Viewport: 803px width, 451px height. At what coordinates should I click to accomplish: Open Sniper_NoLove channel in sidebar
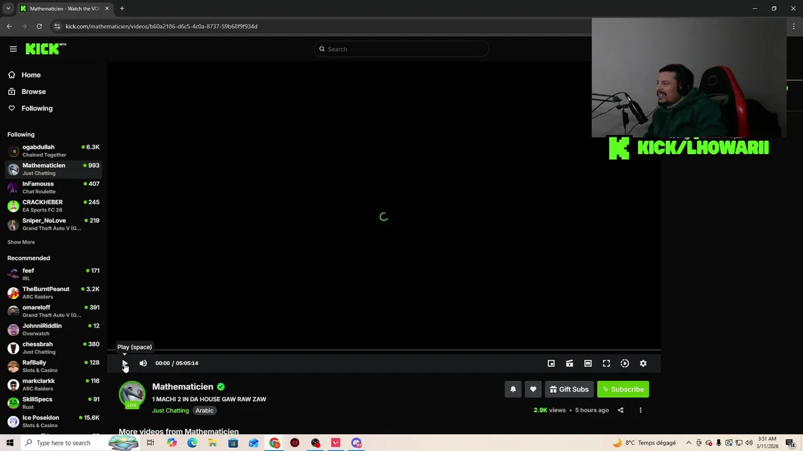click(x=53, y=224)
